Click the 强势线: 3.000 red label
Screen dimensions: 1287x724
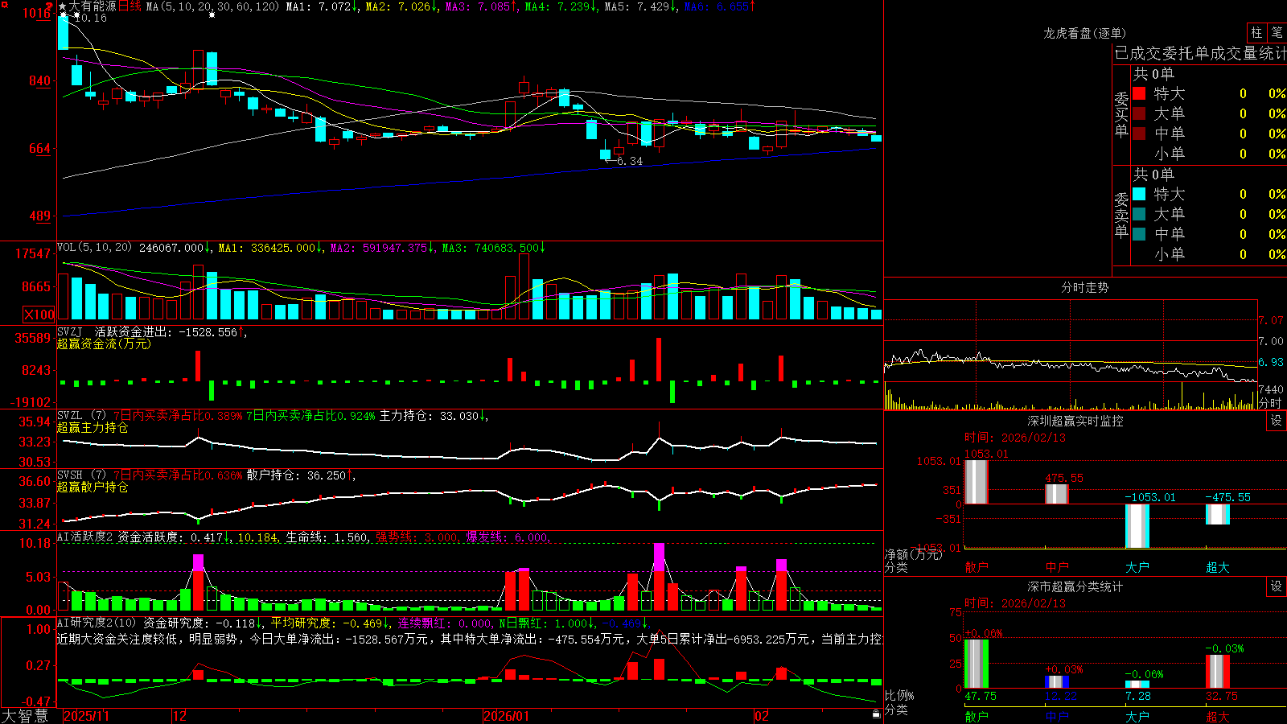pyautogui.click(x=417, y=537)
